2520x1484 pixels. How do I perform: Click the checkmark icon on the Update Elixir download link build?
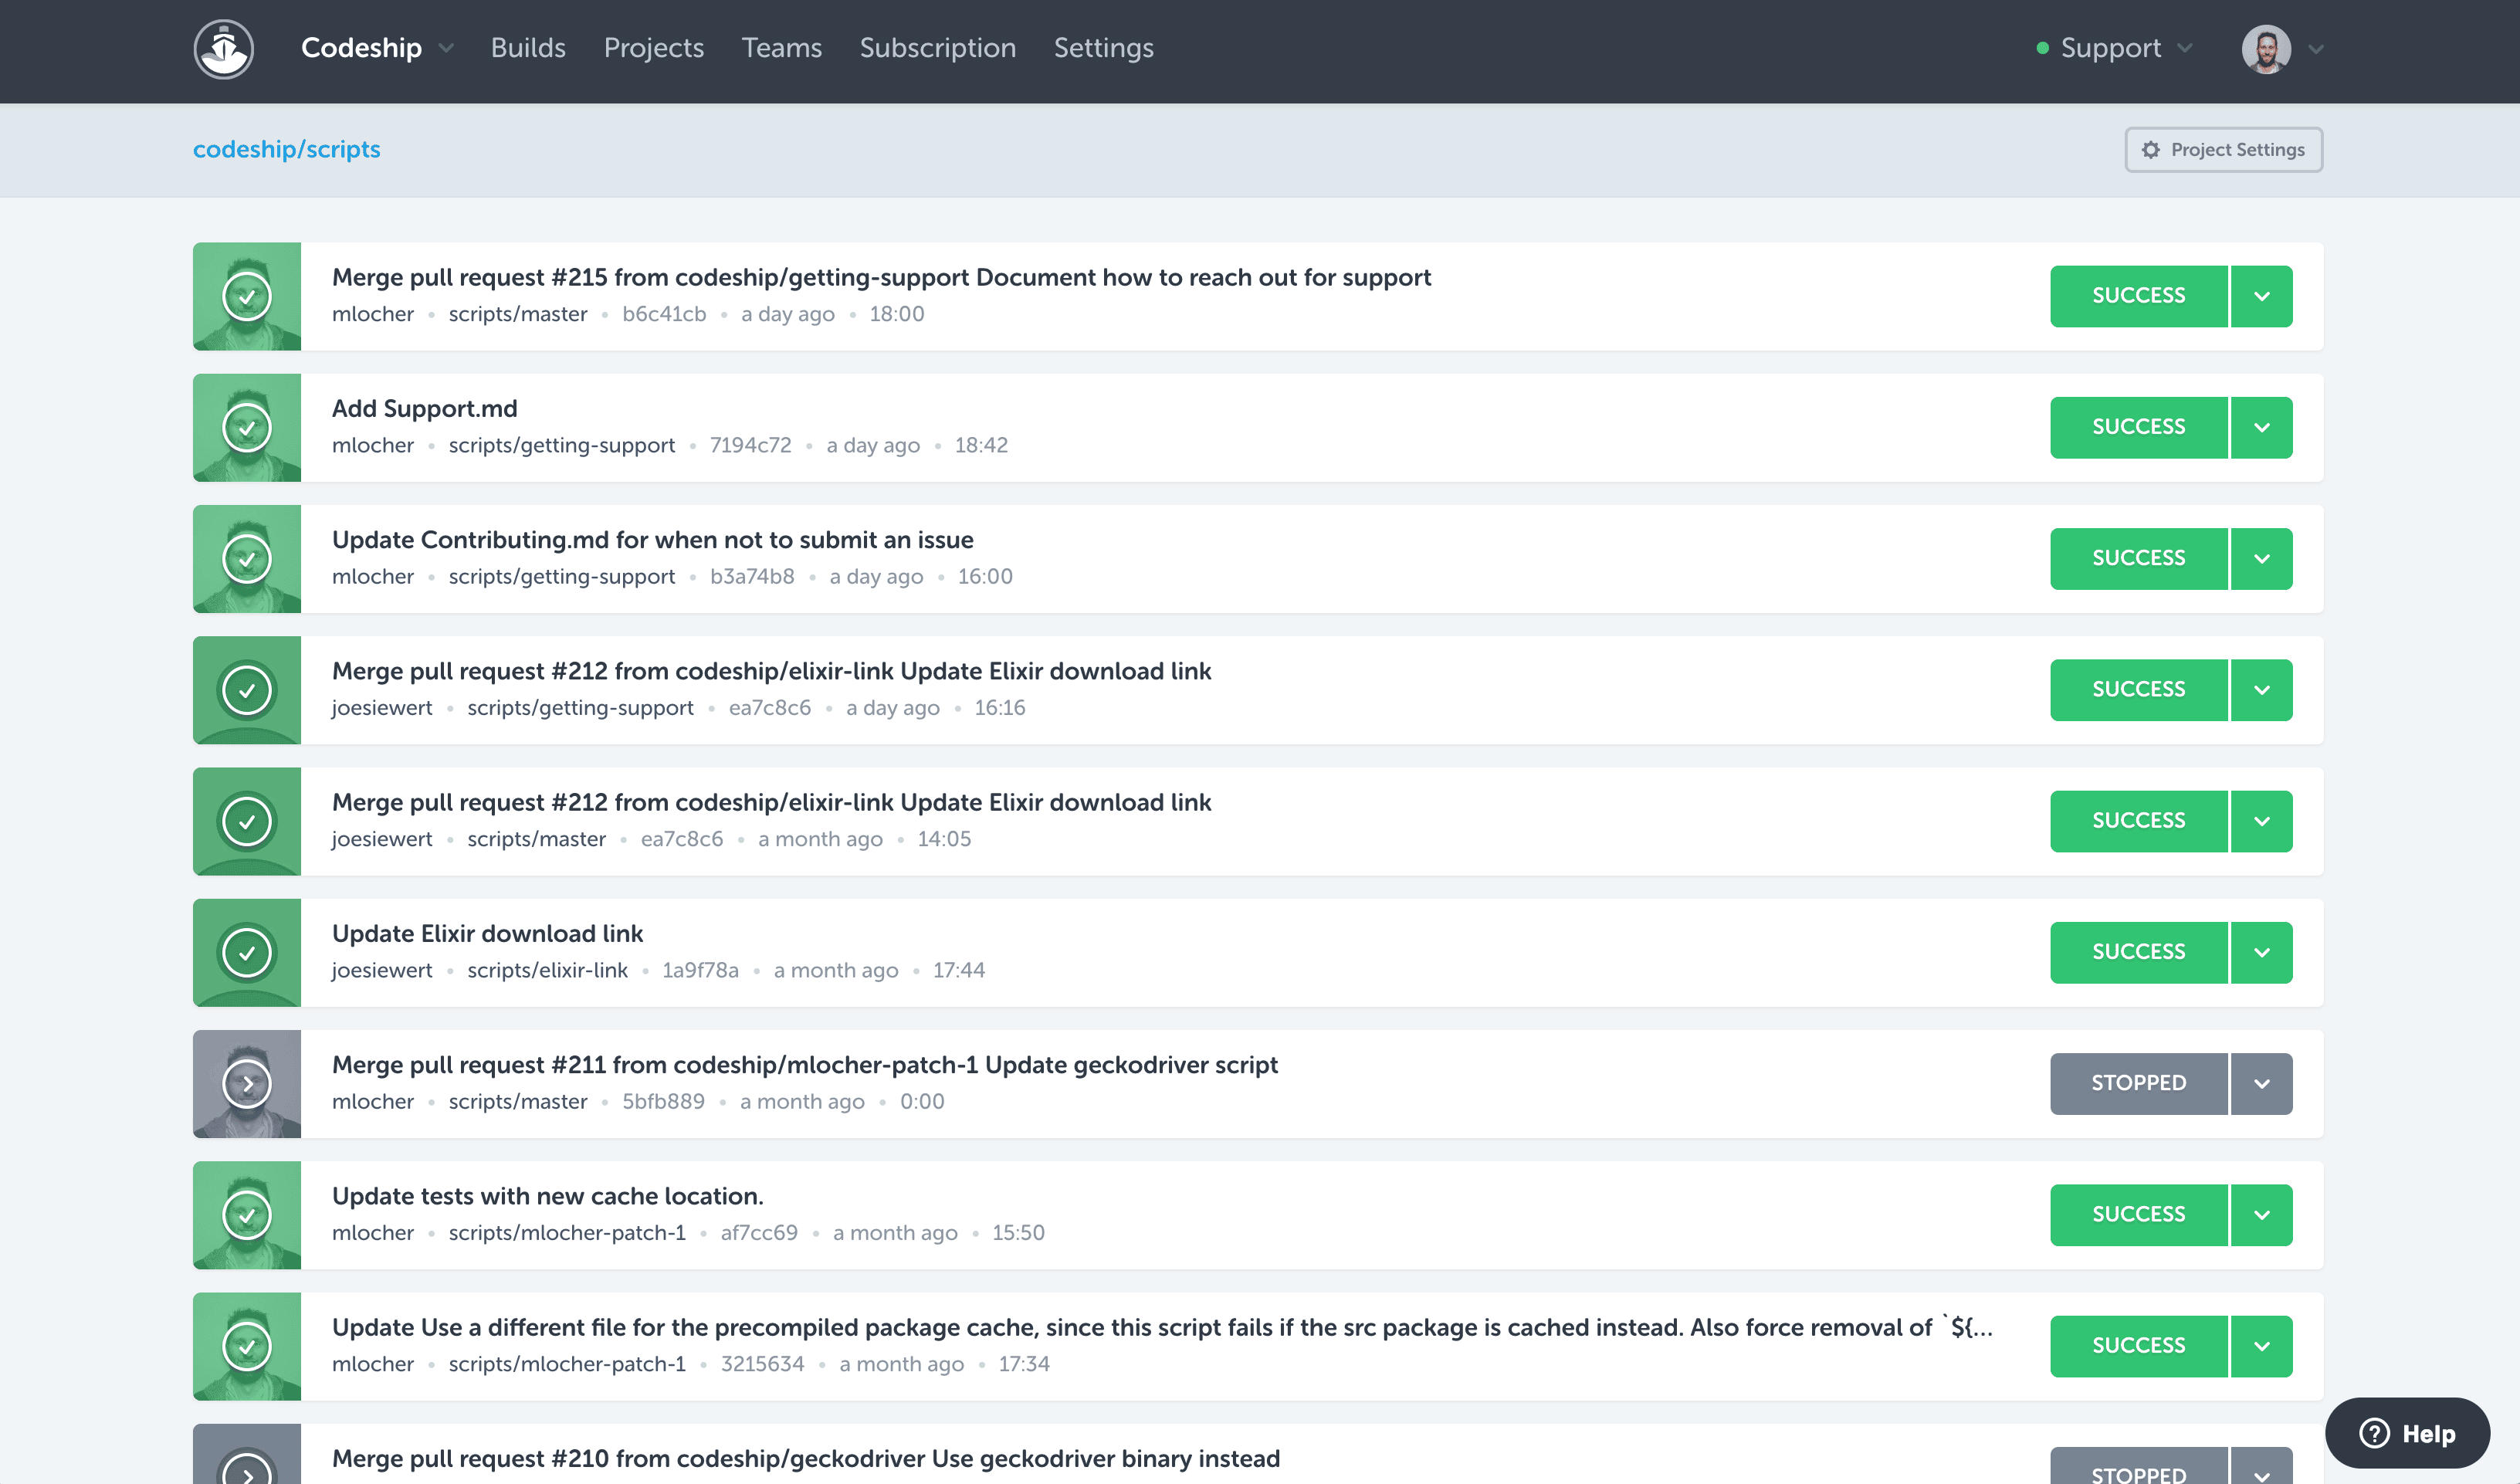pos(247,953)
